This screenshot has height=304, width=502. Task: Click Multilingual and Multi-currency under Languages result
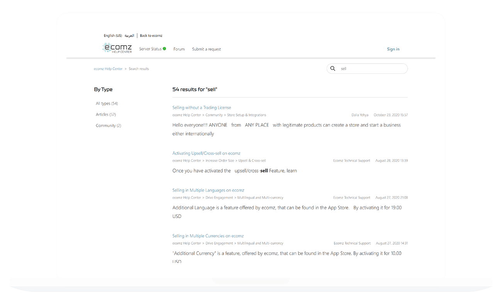pos(260,197)
